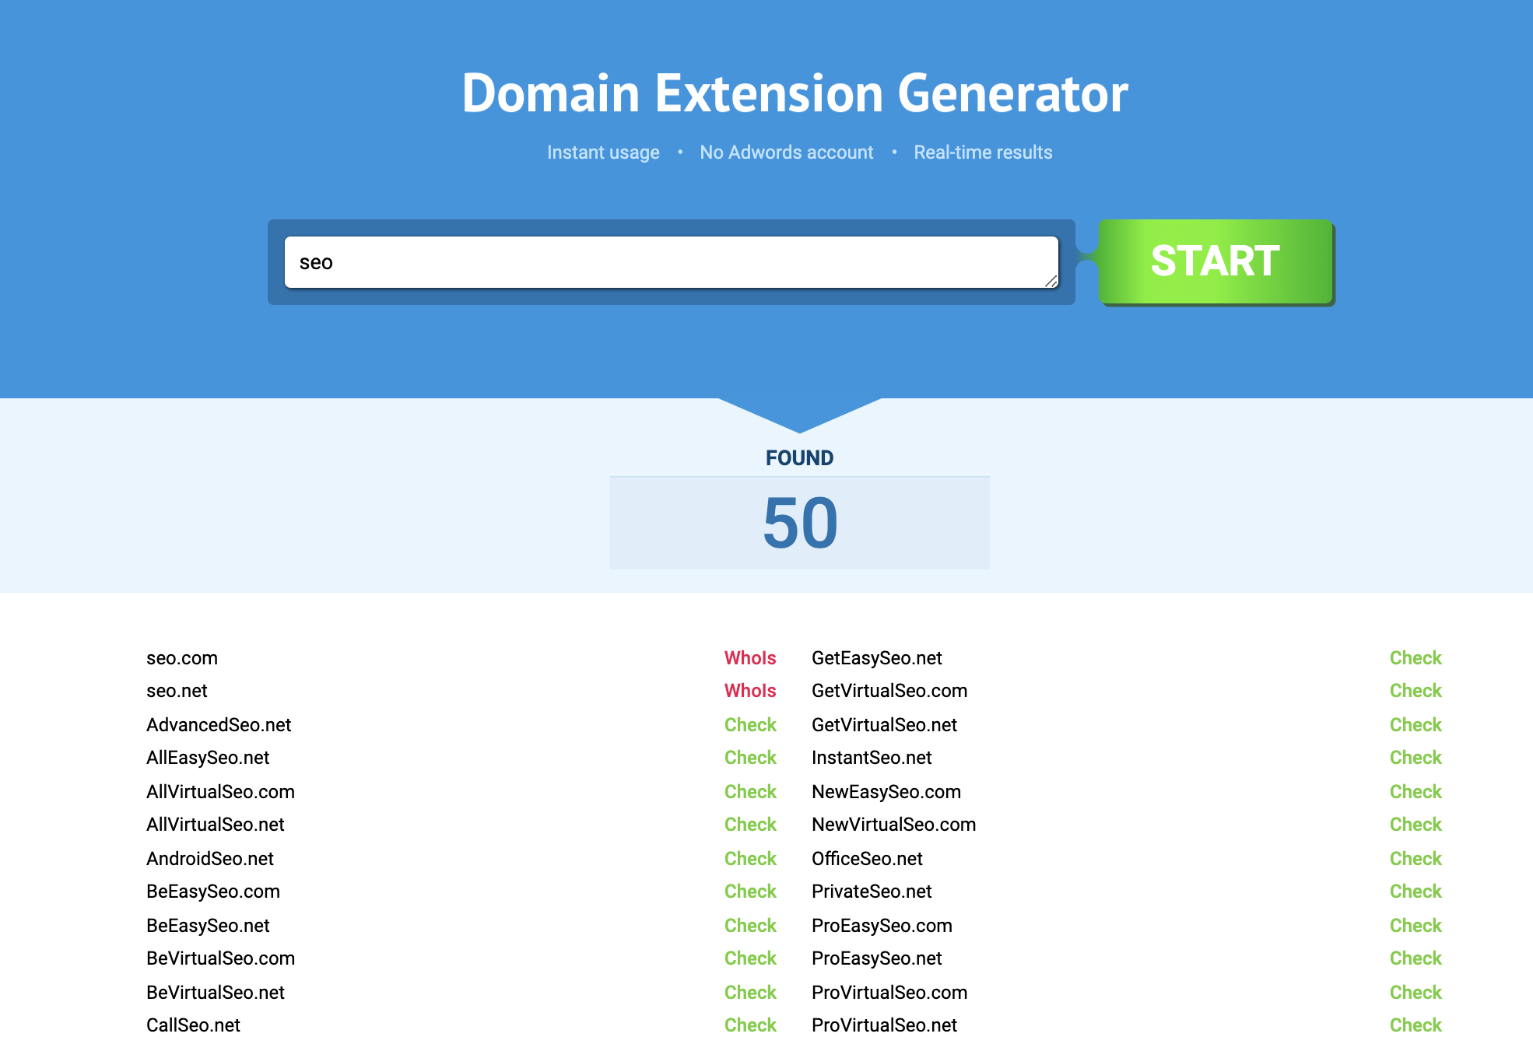
Task: Check availability of InstantSeo.net
Action: coord(1415,758)
